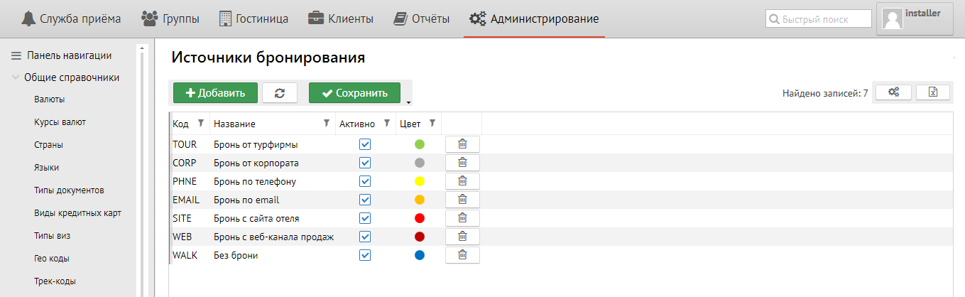The height and width of the screenshot is (297, 965).
Task: Select cell Бронь с веб-канала продаж
Action: [273, 237]
